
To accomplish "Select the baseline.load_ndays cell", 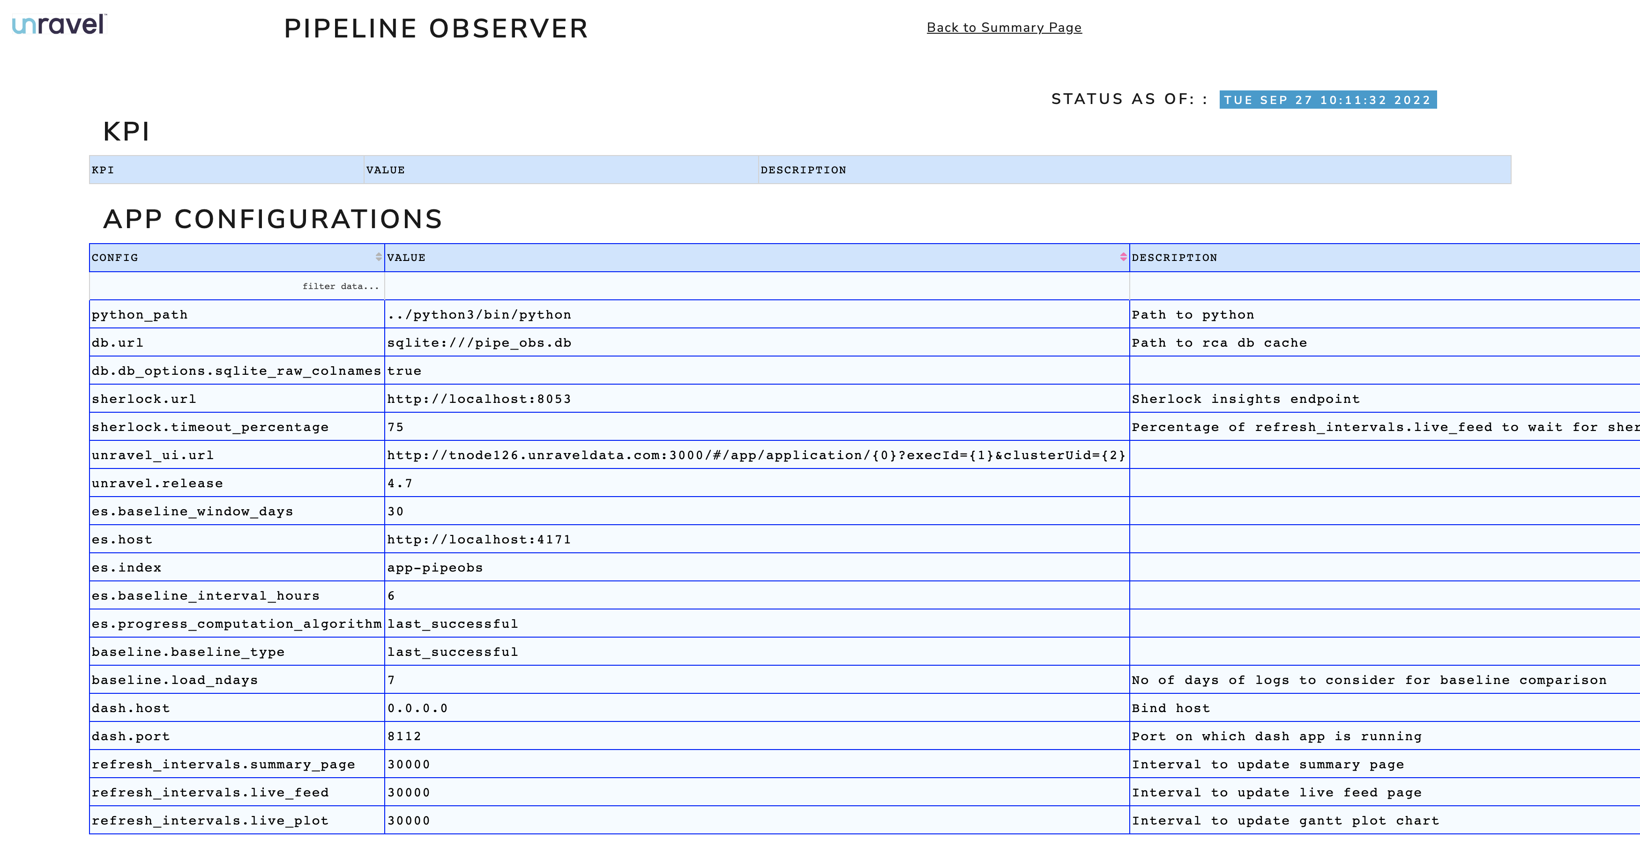I will click(237, 680).
